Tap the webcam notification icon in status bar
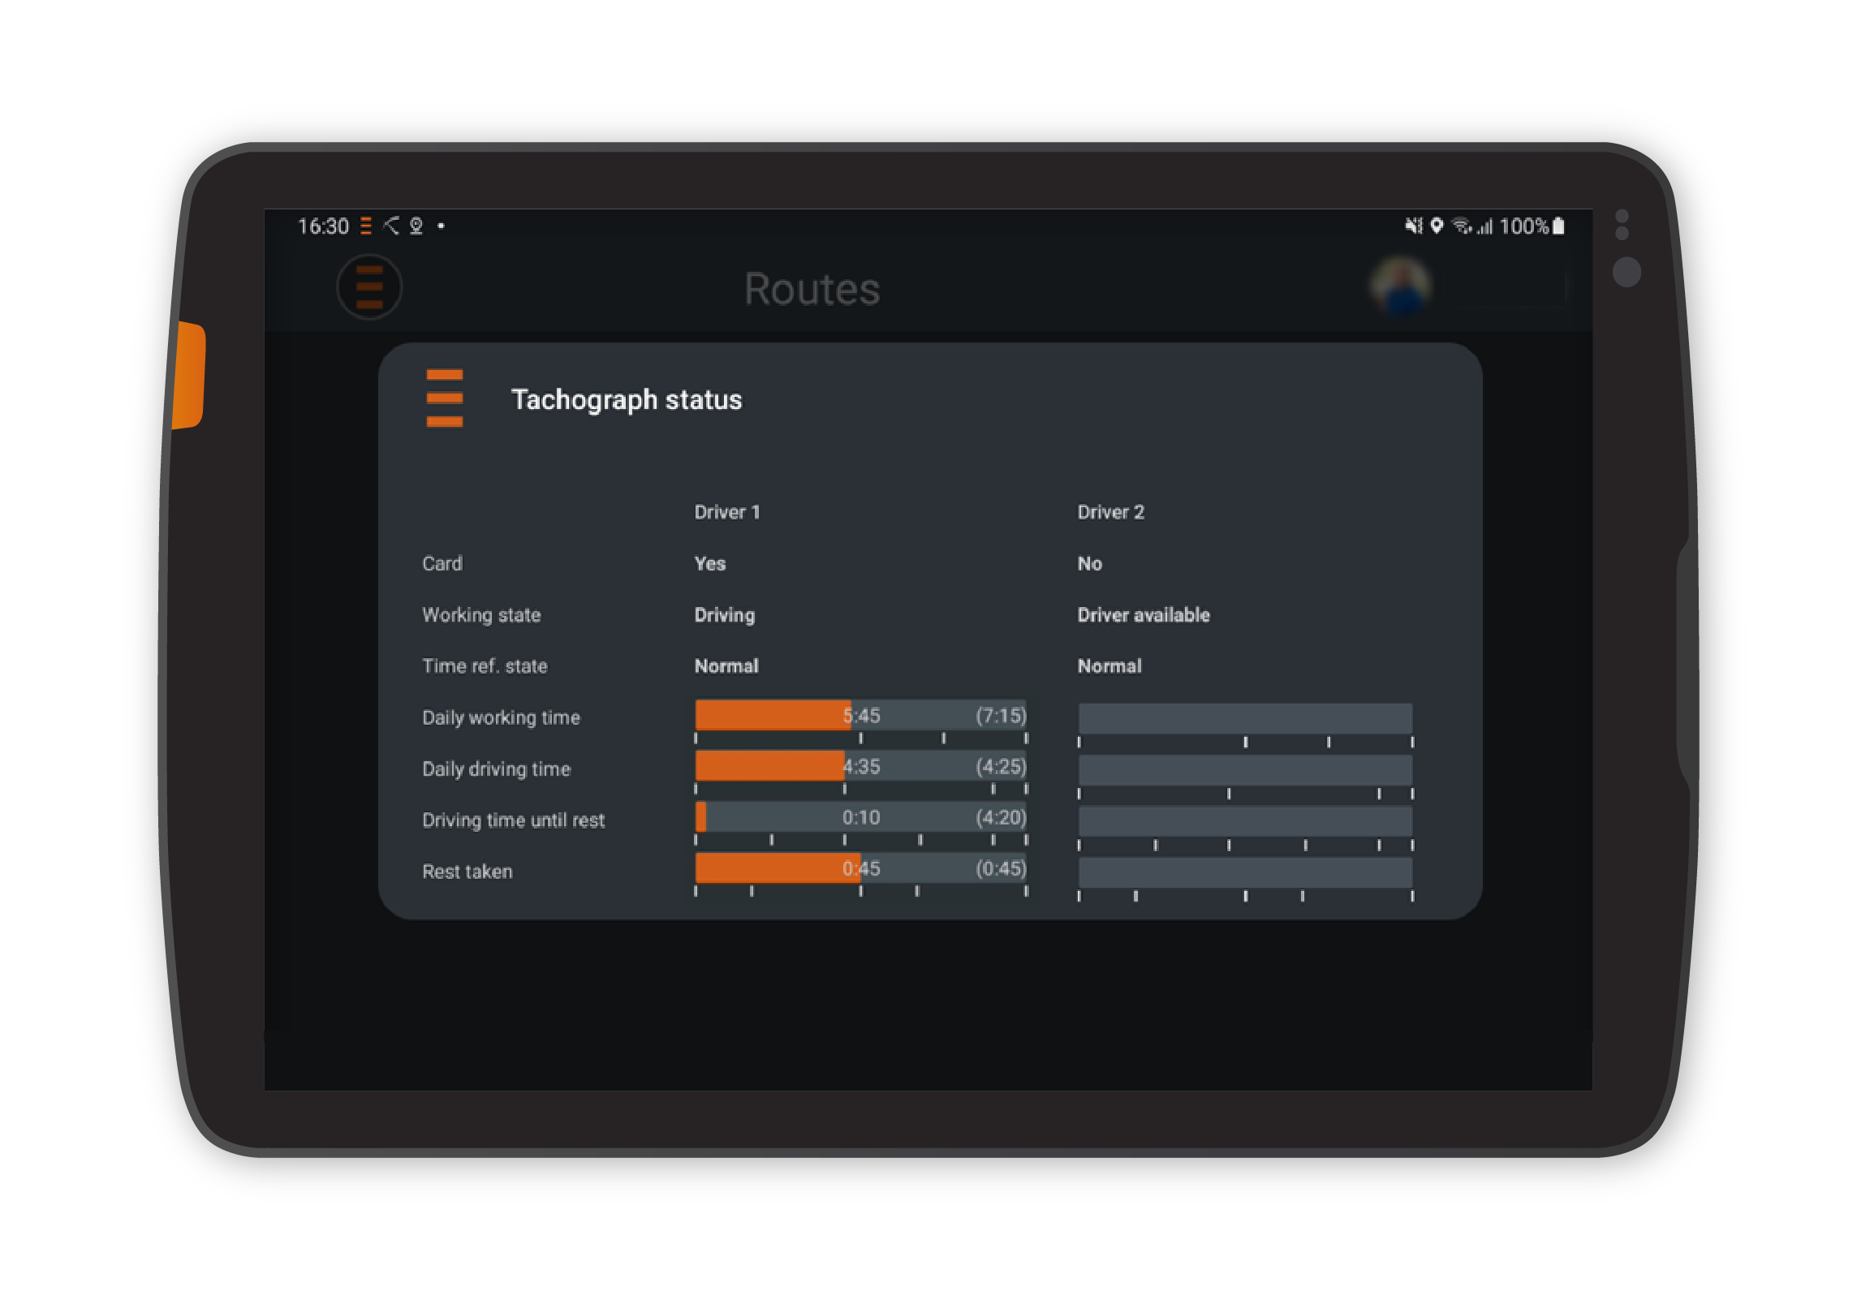Screen dimensions: 1857x1300 point(416,226)
